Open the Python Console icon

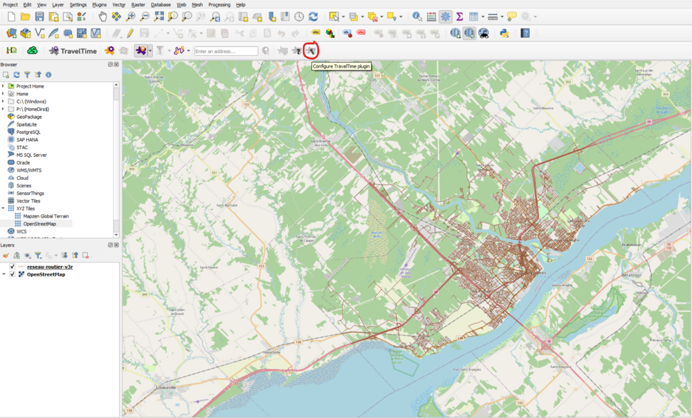pyautogui.click(x=504, y=32)
